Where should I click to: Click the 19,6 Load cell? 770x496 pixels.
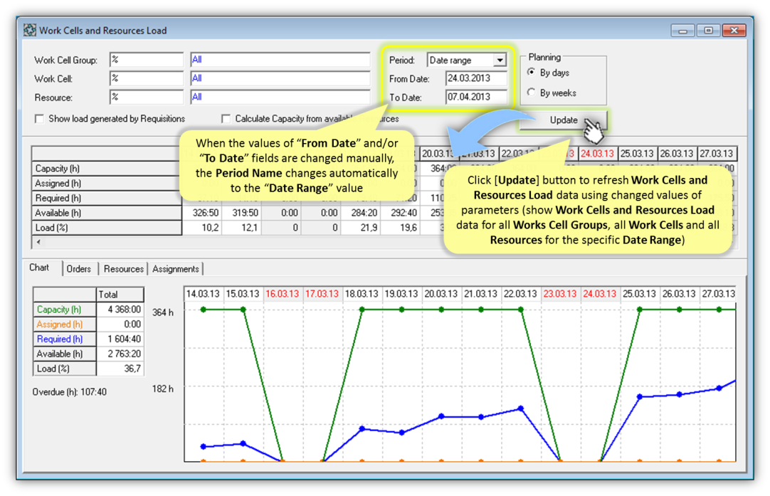[400, 228]
